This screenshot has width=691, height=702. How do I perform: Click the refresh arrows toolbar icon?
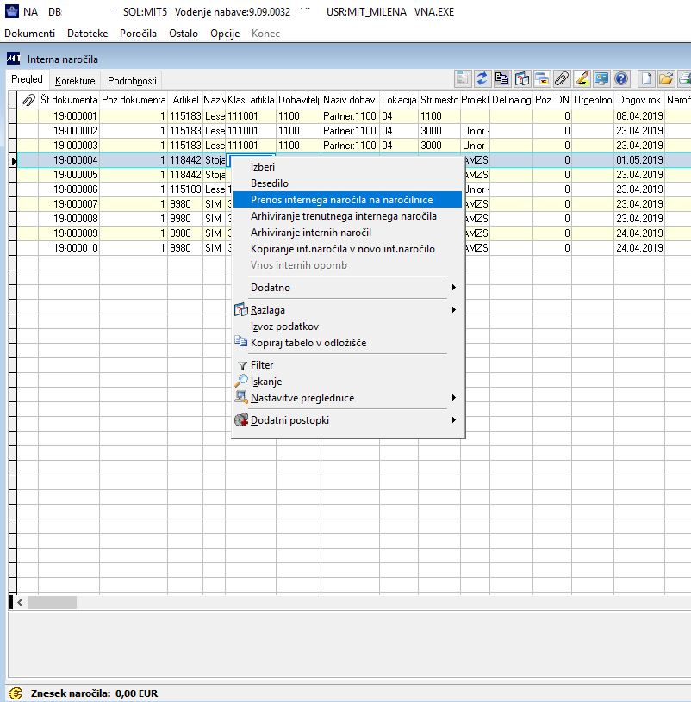482,79
